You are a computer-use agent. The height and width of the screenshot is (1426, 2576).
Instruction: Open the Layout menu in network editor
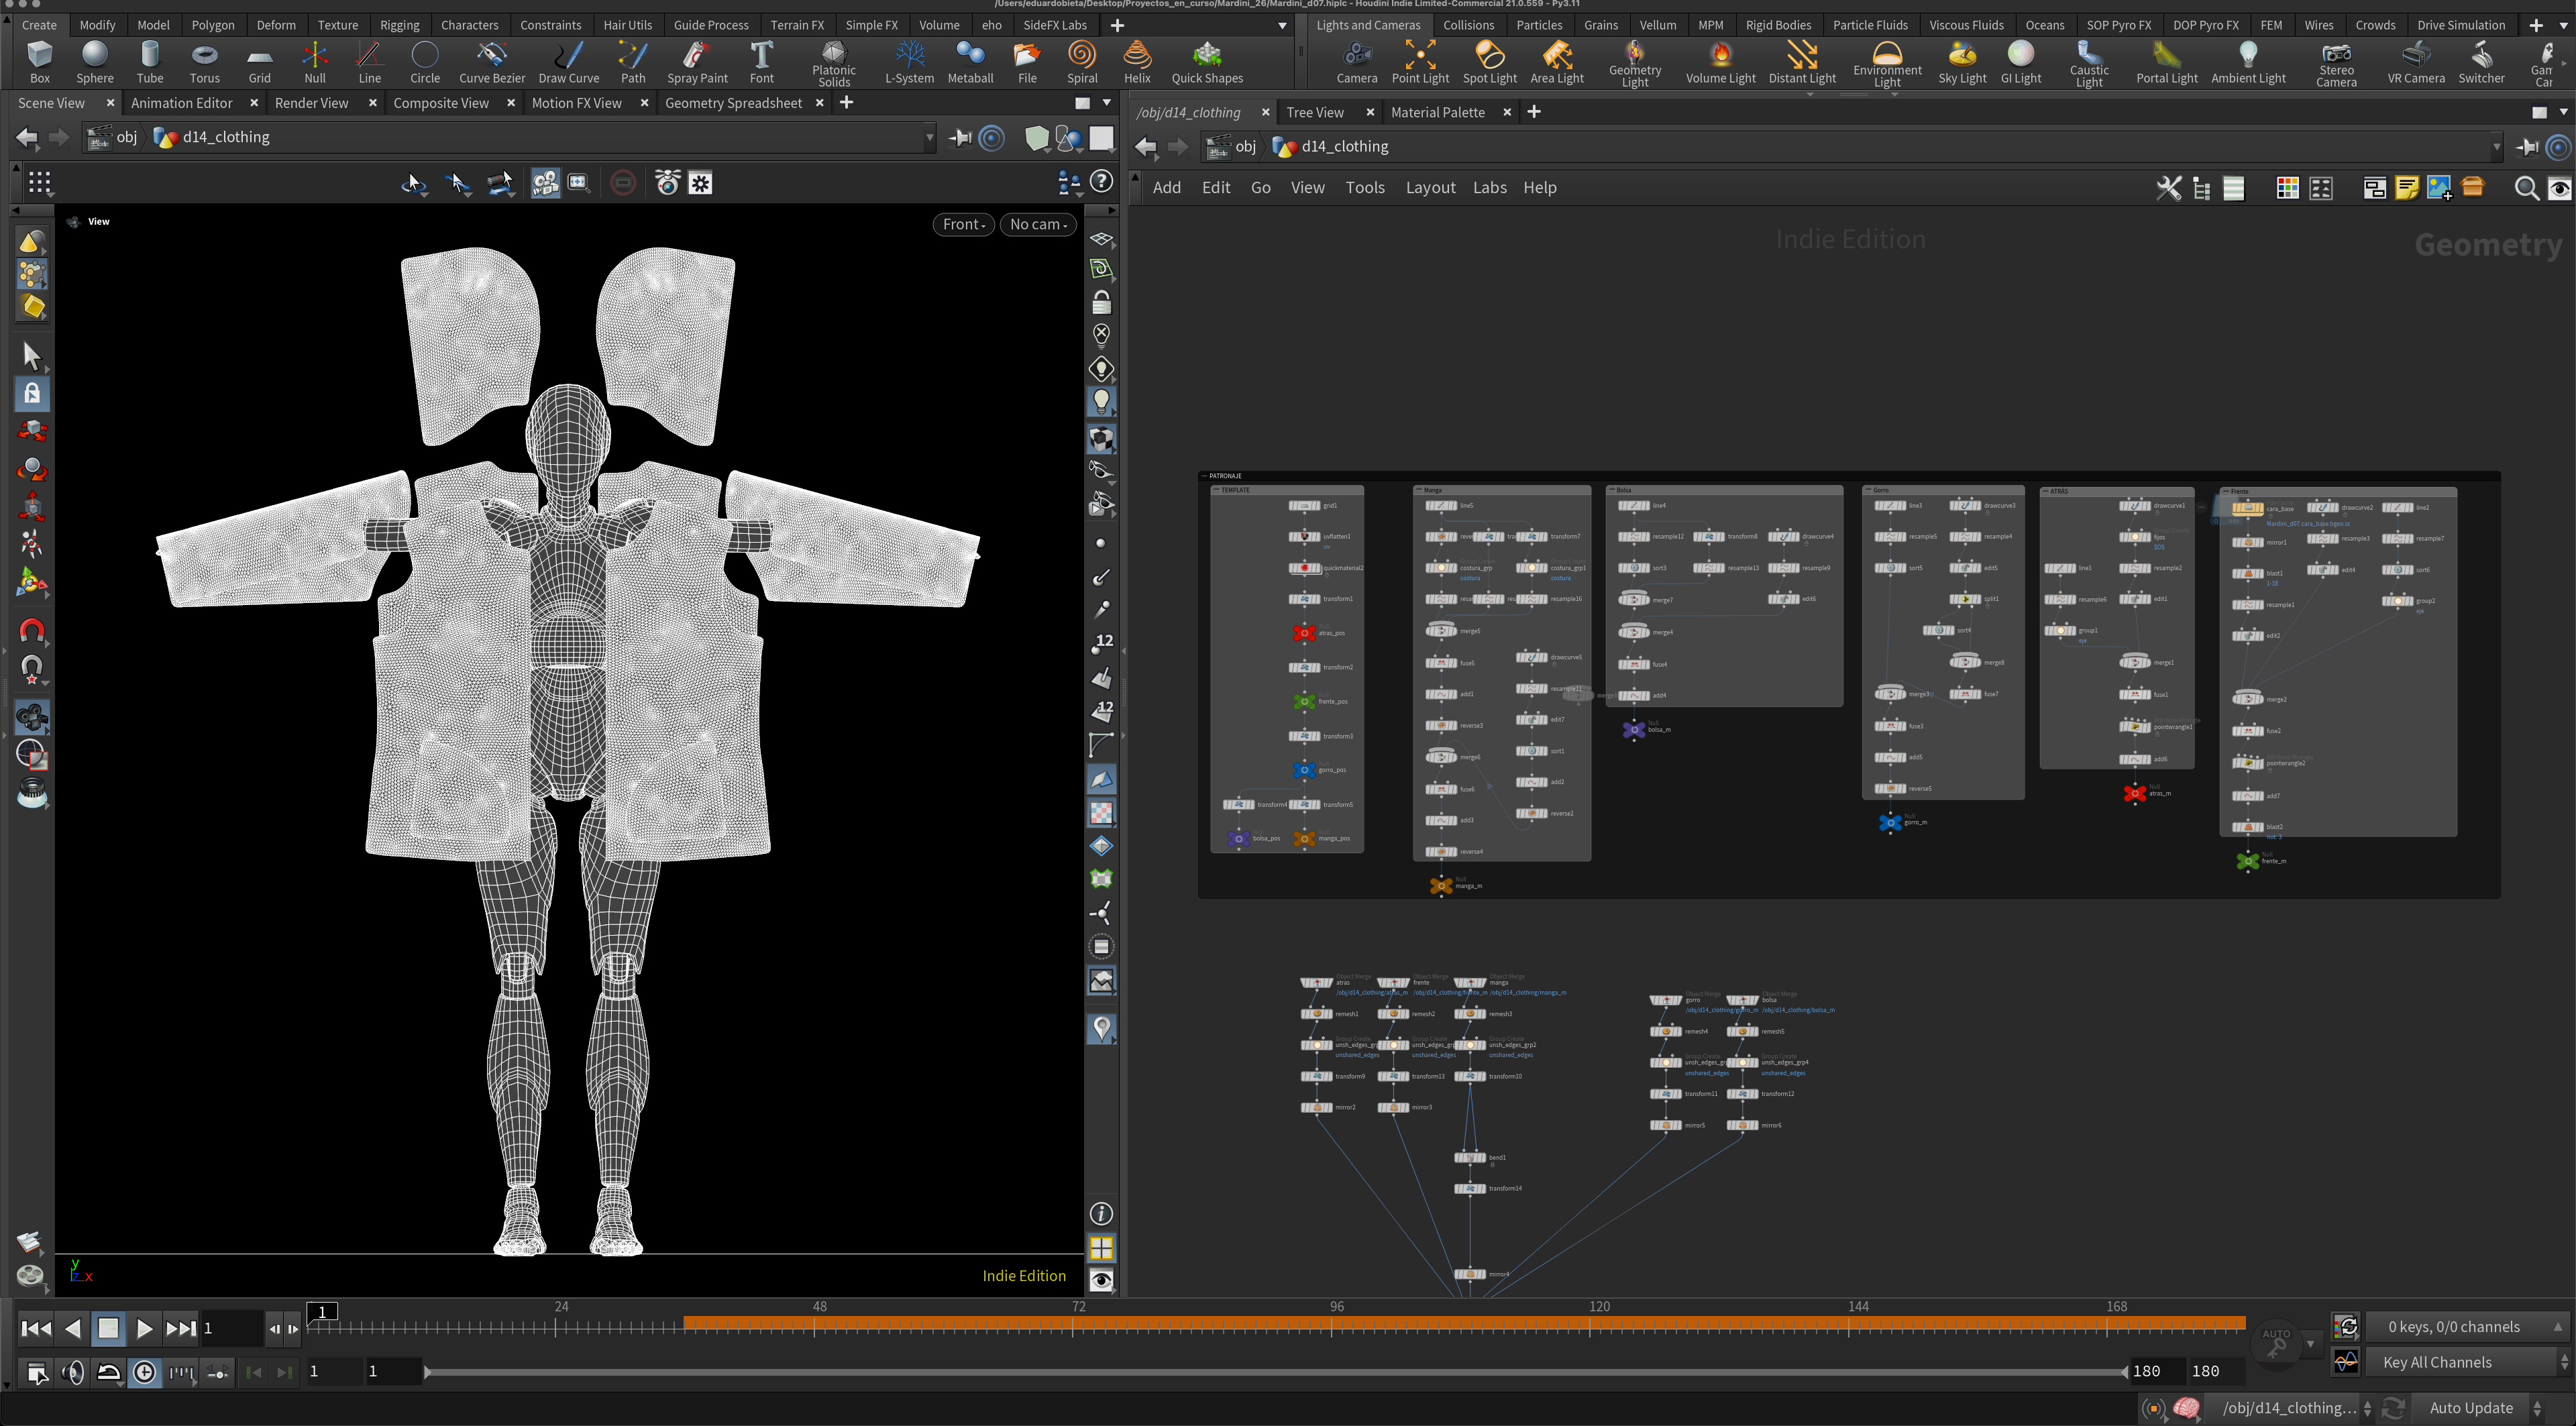pos(1430,188)
